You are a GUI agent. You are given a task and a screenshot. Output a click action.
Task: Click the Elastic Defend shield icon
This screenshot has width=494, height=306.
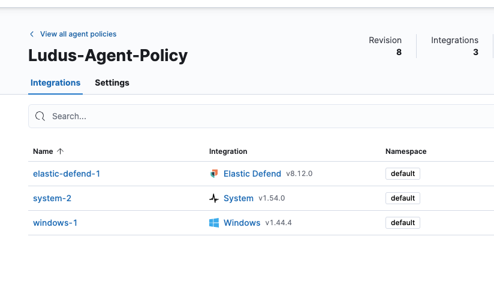point(214,174)
